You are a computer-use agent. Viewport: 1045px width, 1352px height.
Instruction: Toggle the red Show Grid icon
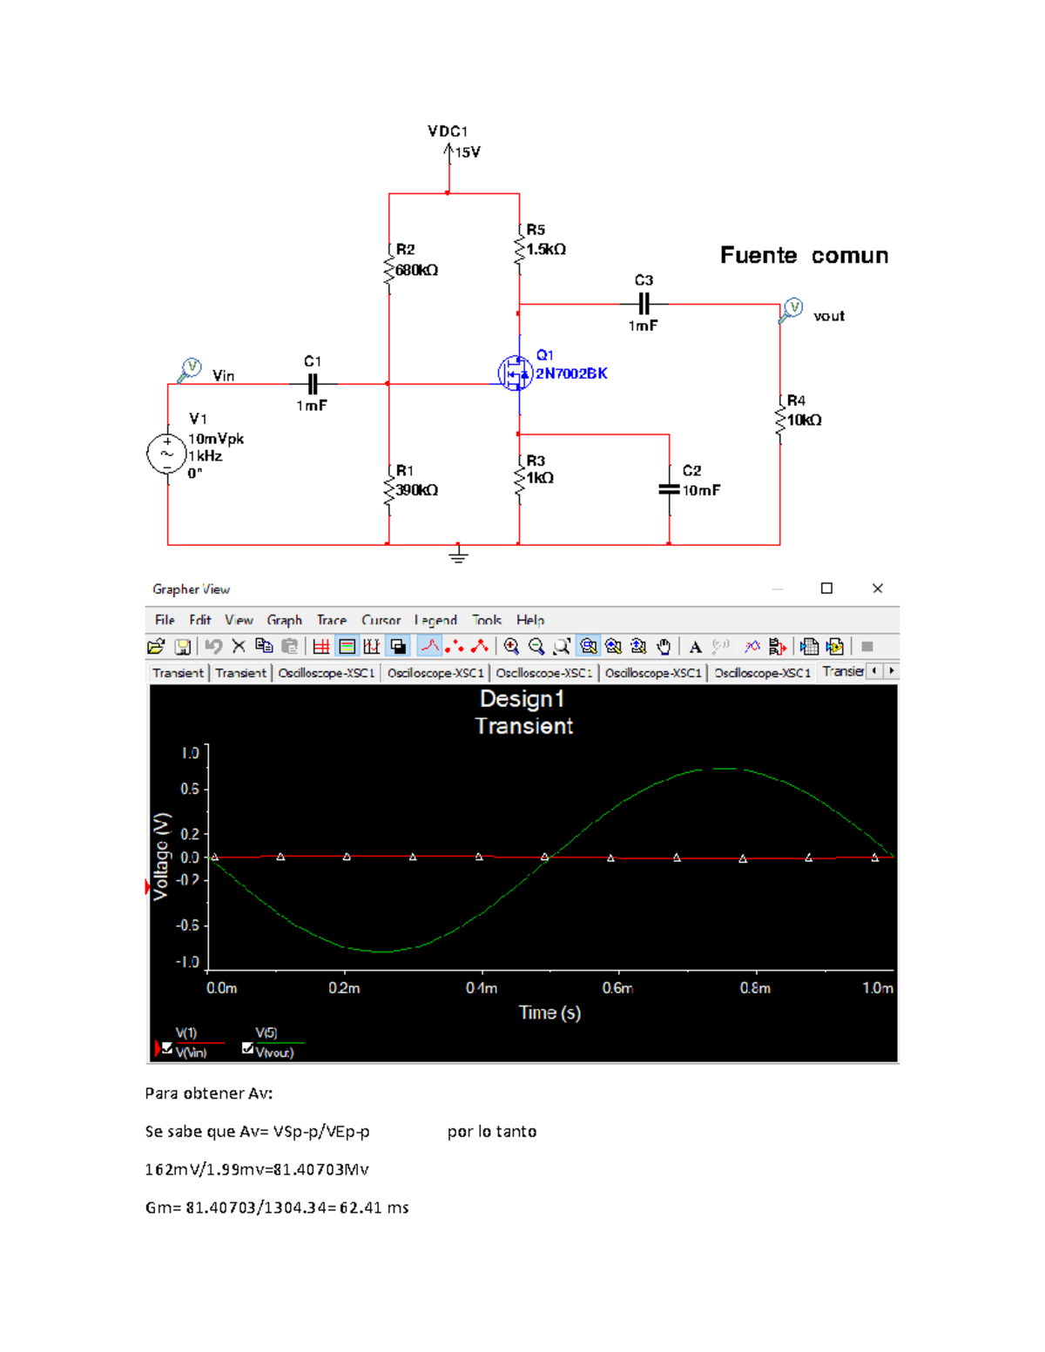coord(321,646)
